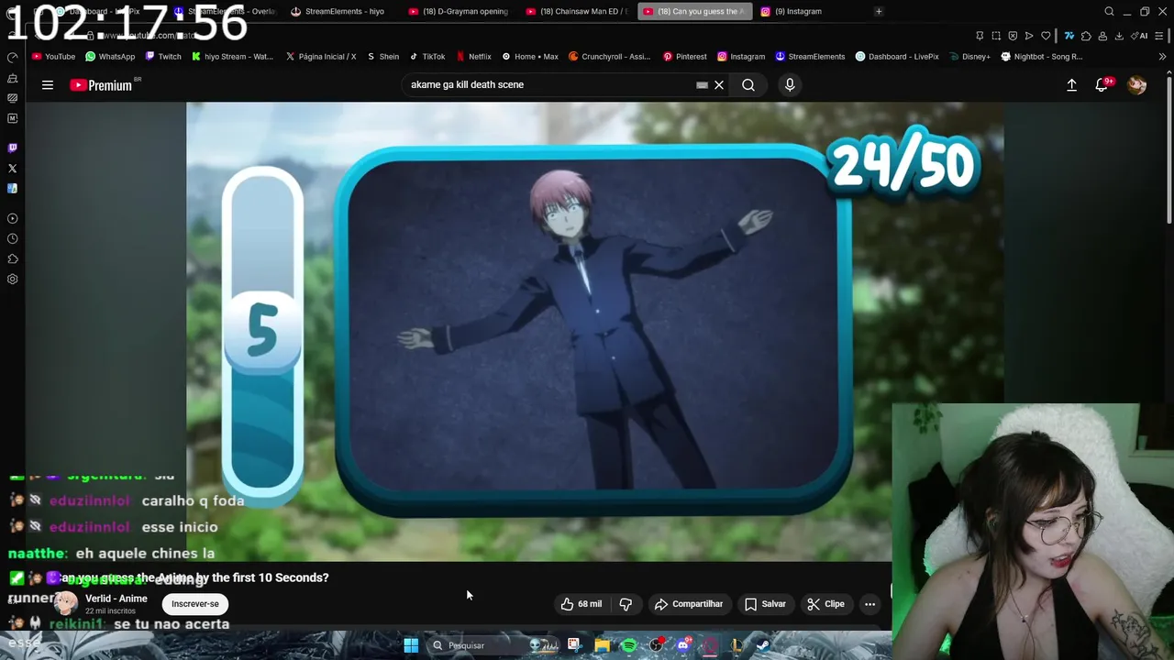Open a new browser tab with plus
This screenshot has height=660, width=1174.
(x=879, y=11)
